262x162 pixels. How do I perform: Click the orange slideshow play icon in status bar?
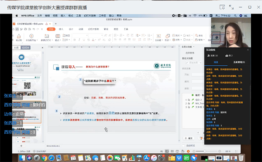coord(188,151)
